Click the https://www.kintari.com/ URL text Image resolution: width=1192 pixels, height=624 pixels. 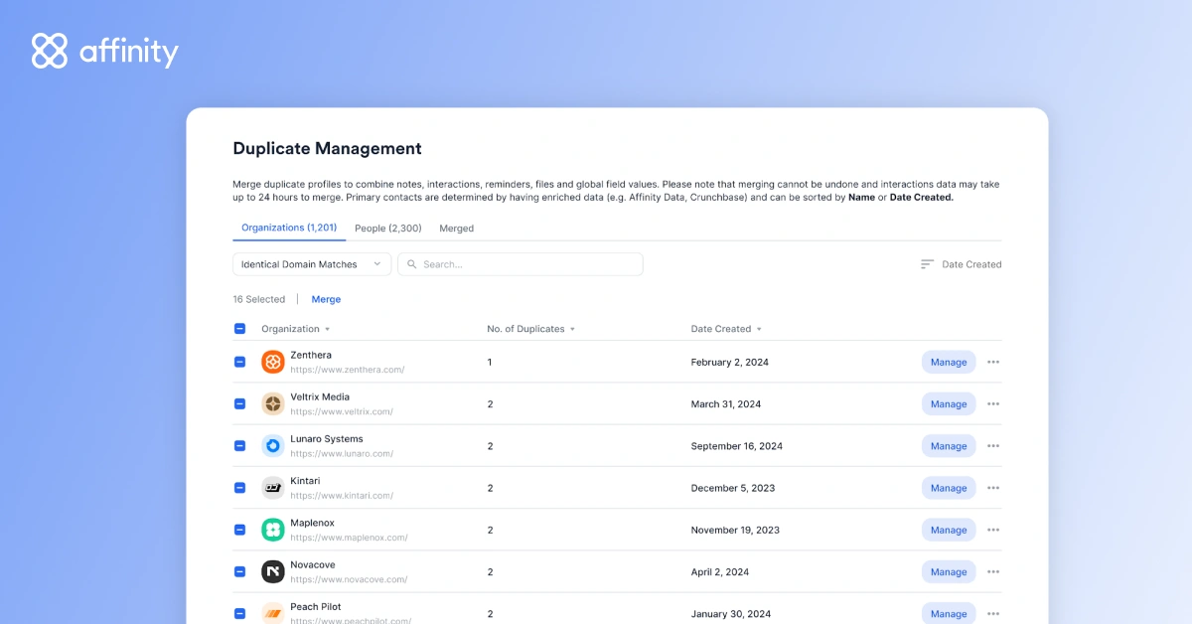342,496
